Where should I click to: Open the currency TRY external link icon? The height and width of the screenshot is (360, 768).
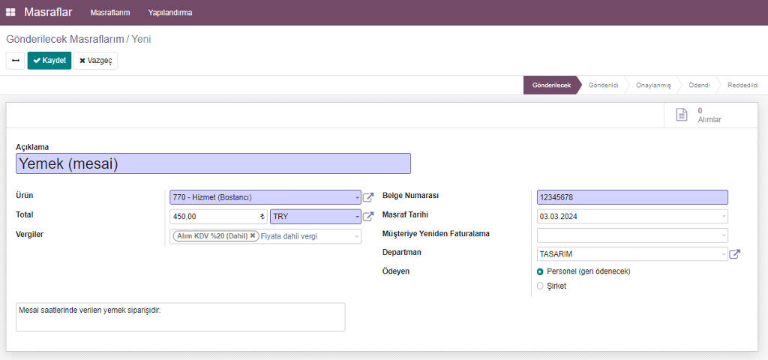click(368, 217)
